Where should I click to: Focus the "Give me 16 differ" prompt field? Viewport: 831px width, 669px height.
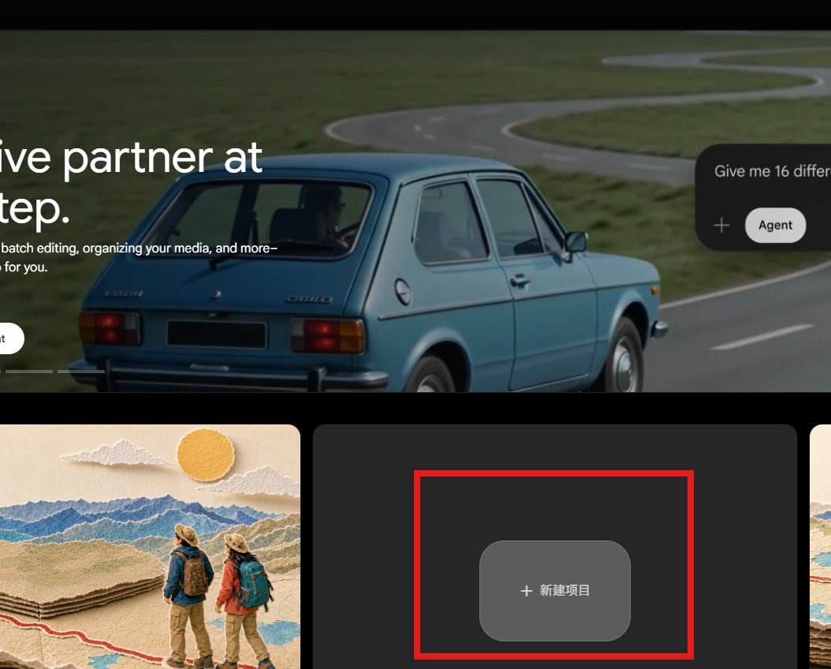772,171
